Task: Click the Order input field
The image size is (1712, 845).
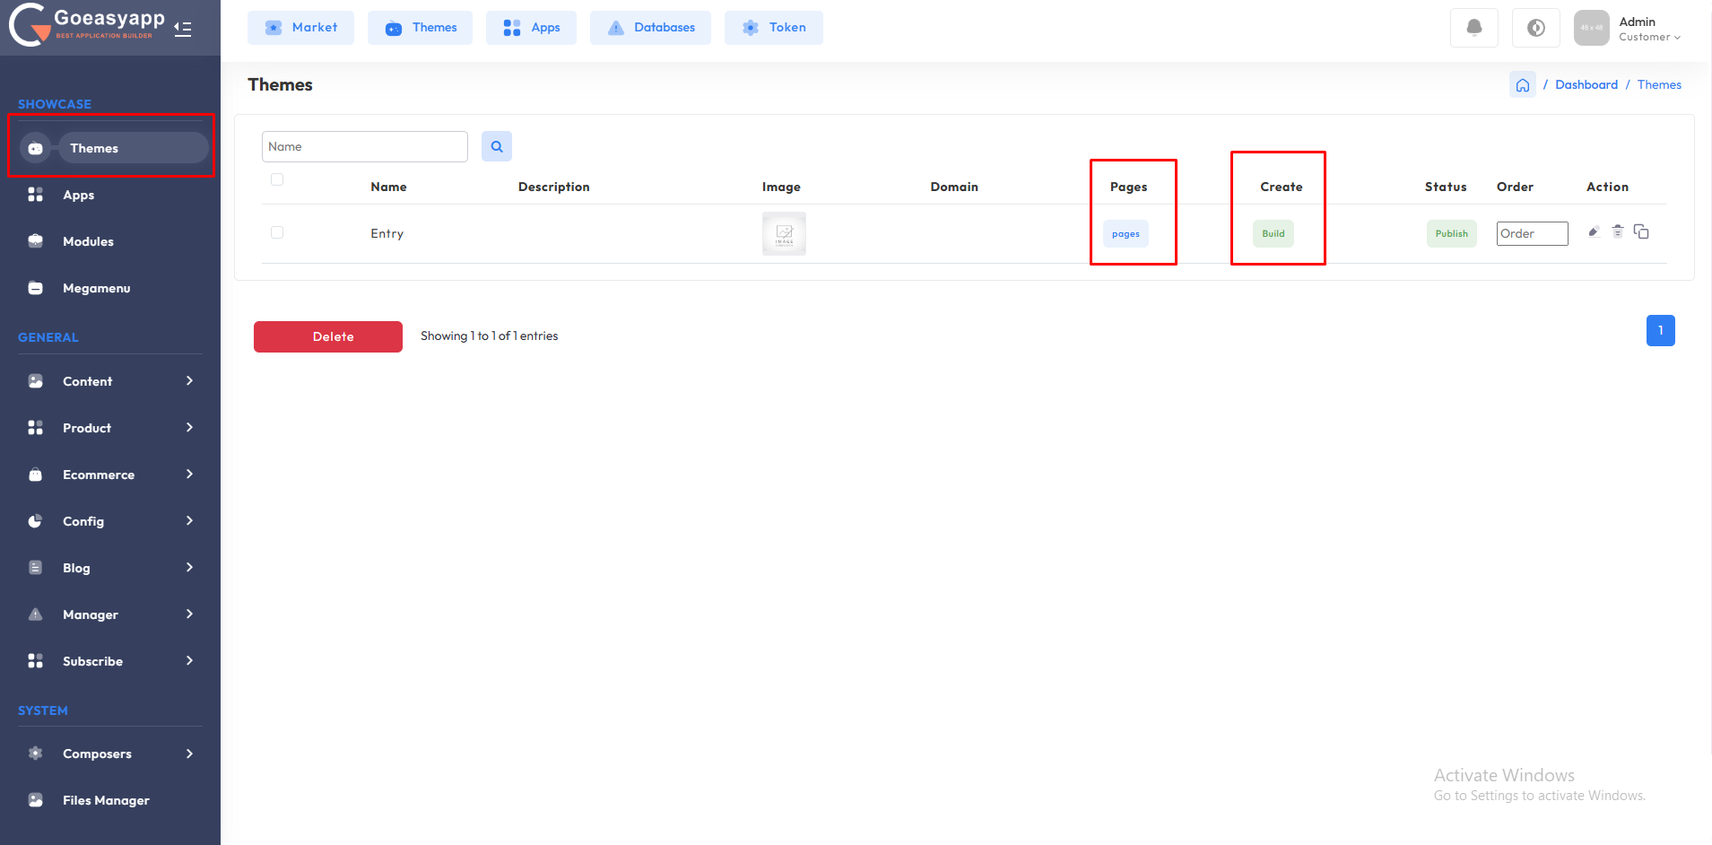Action: coord(1532,233)
